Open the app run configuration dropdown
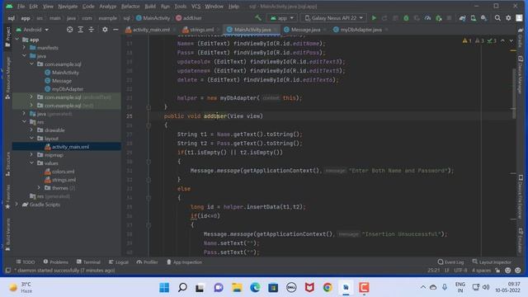Viewport: 528px width, 297px height. tap(282, 18)
